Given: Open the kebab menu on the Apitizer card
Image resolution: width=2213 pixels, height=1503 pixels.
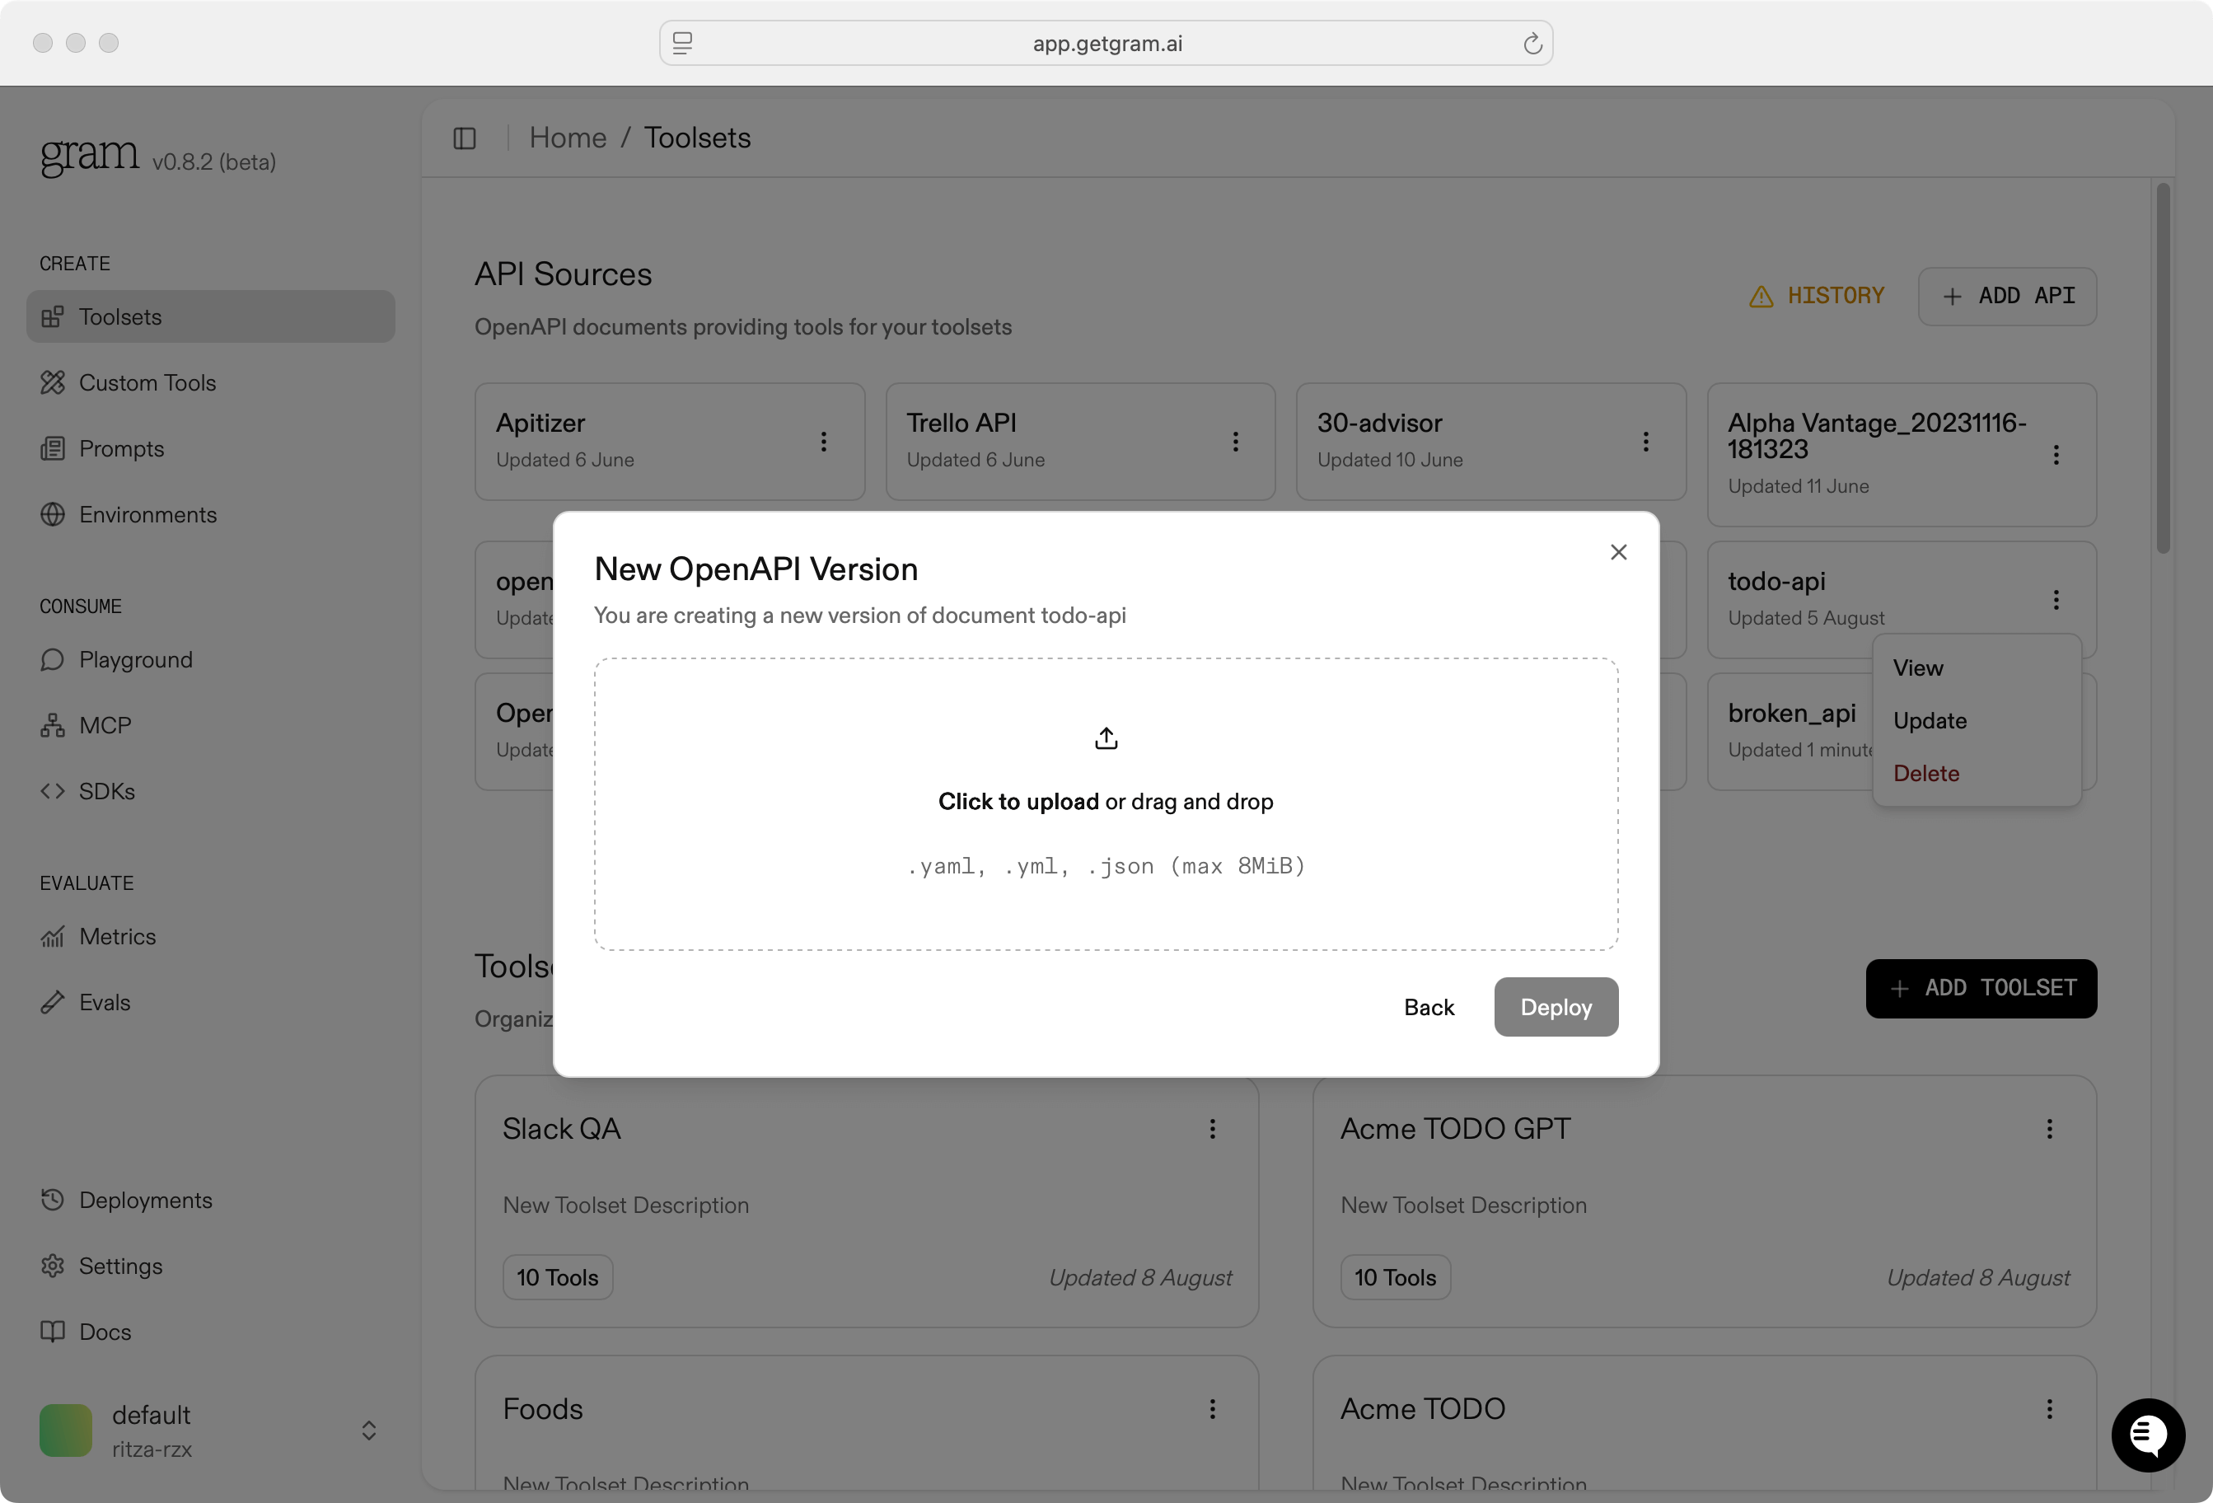Looking at the screenshot, I should click(823, 441).
